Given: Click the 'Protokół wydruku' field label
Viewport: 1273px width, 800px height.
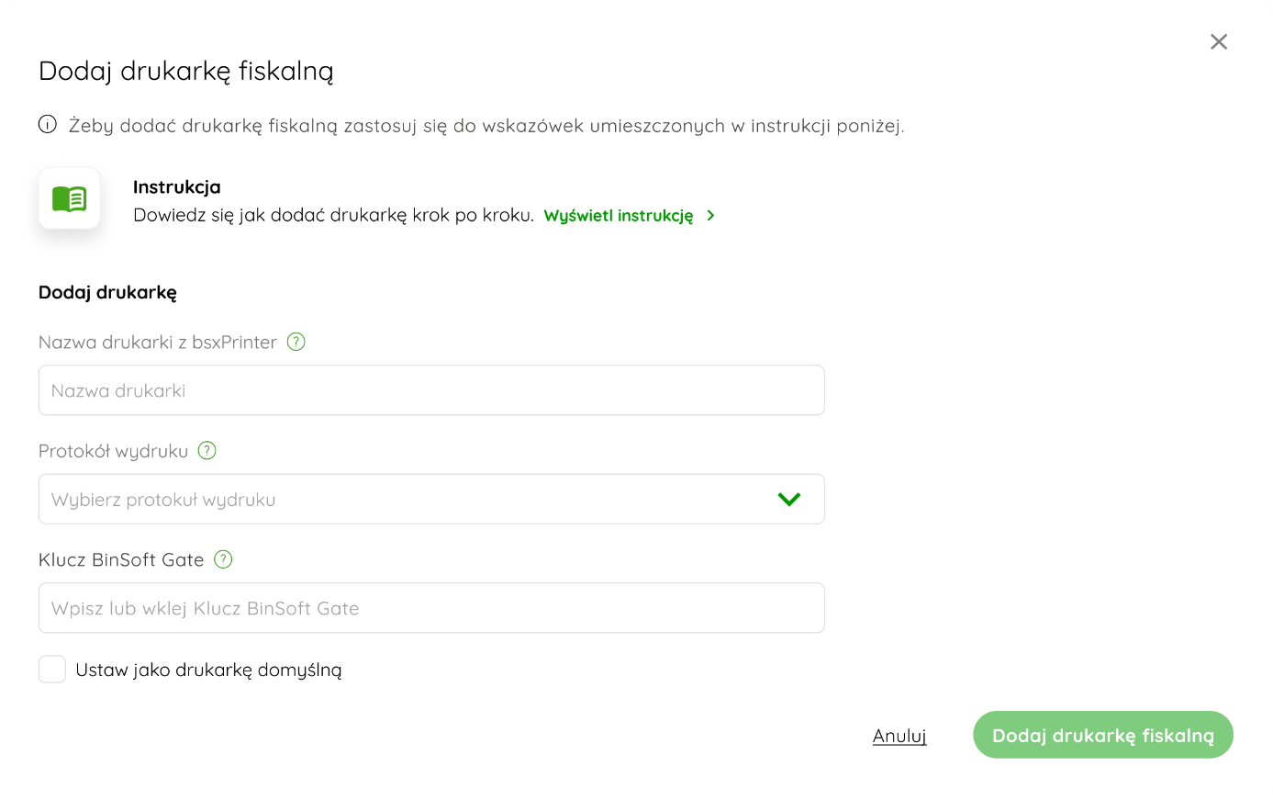Looking at the screenshot, I should click(113, 451).
